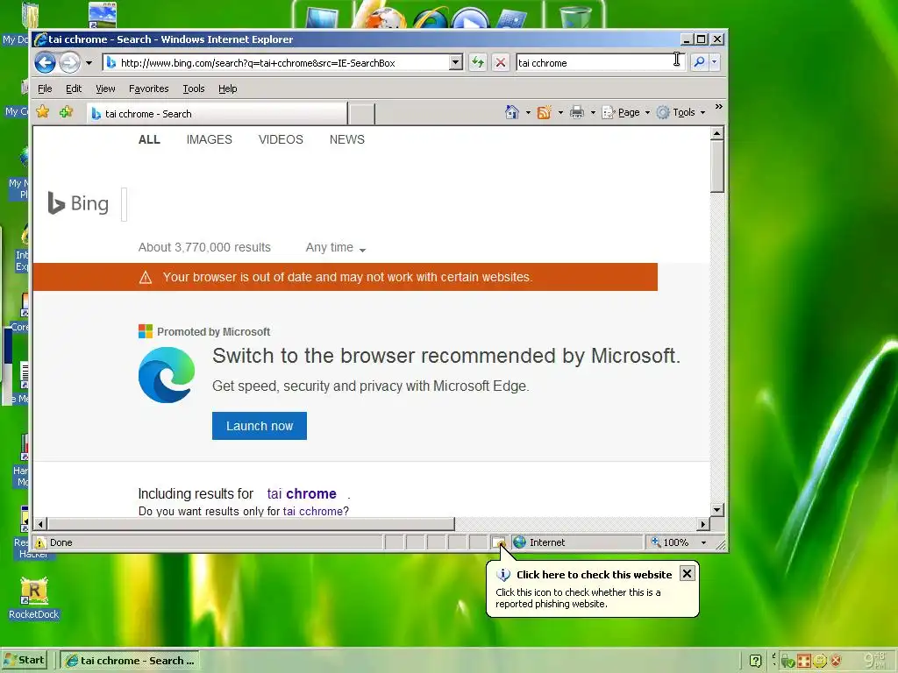
Task: Click the Print icon
Action: [x=577, y=112]
